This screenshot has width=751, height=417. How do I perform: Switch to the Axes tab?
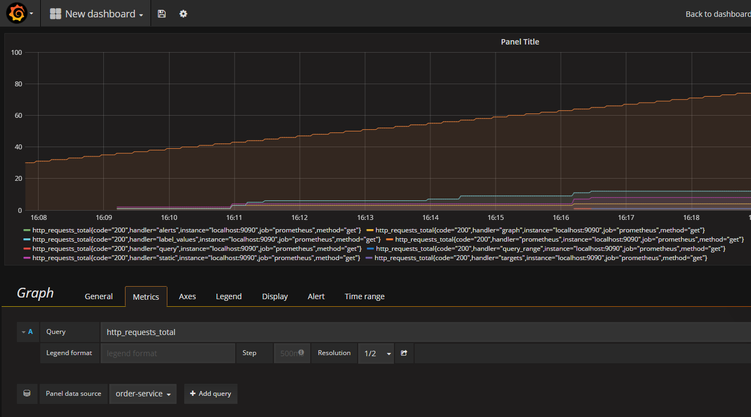coord(187,296)
